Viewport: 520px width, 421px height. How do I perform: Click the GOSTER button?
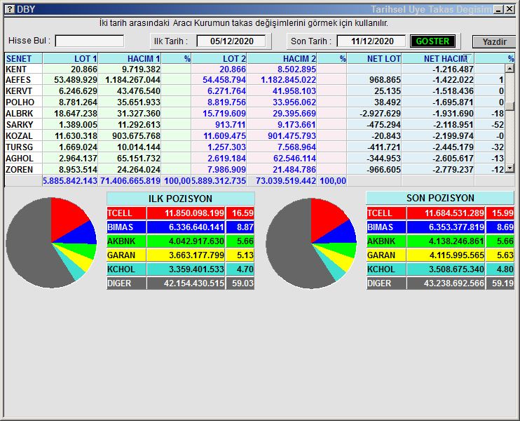pos(432,41)
